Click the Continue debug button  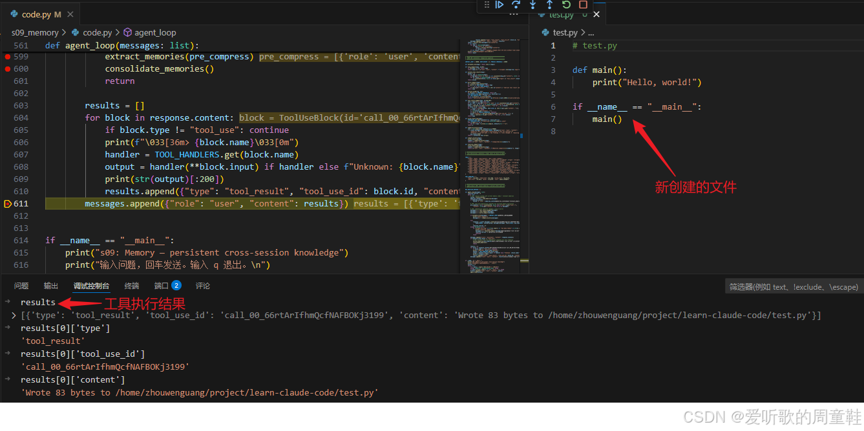tap(500, 5)
